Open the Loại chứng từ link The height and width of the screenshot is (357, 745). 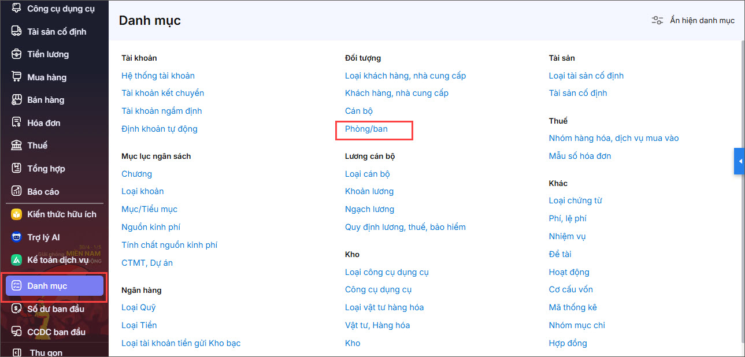(x=576, y=200)
